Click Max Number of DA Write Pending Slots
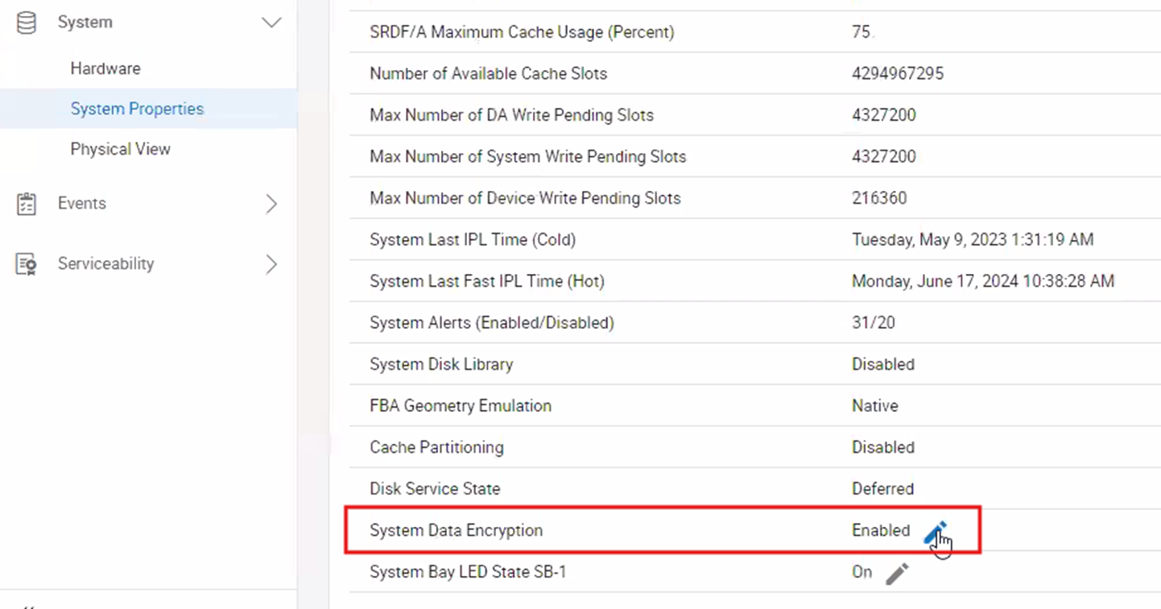Screen dimensions: 1161x609 (511, 115)
